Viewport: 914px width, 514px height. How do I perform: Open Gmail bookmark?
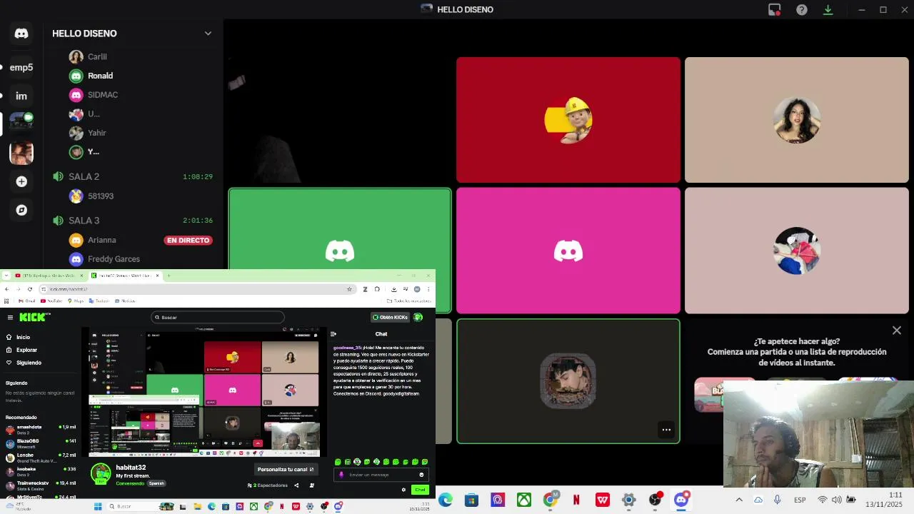(26, 301)
